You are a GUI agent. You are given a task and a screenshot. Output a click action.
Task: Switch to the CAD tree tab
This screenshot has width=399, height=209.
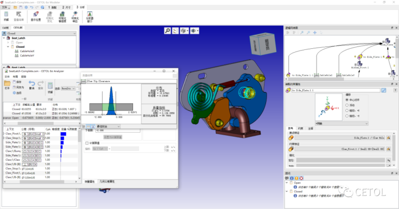click(x=6, y=28)
